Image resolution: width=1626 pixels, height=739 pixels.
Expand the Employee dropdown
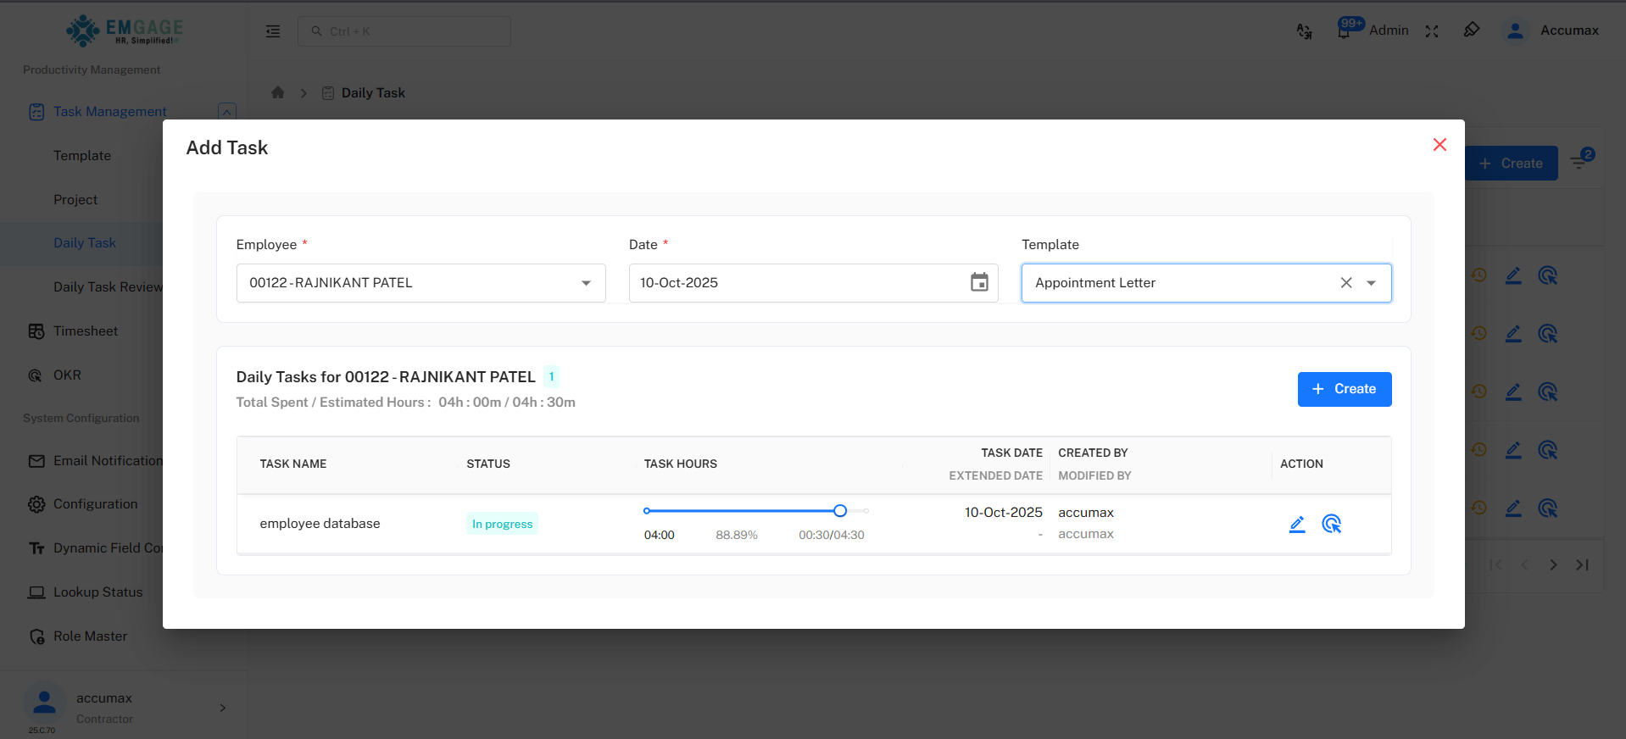(586, 283)
